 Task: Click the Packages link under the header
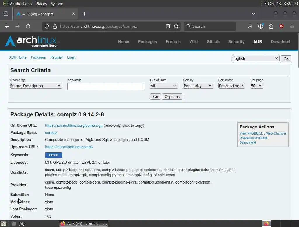38,57
